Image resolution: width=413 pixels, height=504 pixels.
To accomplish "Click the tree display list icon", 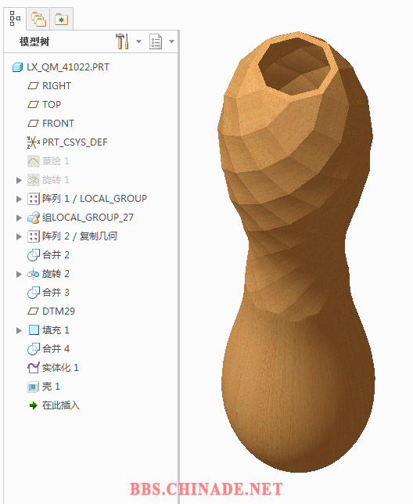I will click(156, 41).
